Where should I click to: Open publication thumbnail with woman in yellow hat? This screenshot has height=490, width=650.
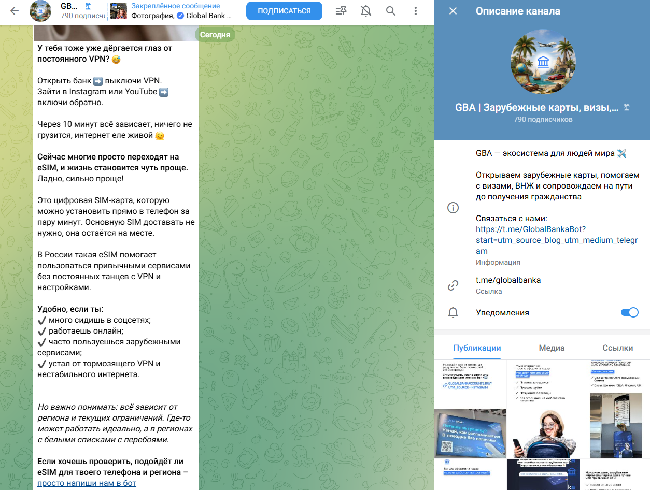point(543,409)
